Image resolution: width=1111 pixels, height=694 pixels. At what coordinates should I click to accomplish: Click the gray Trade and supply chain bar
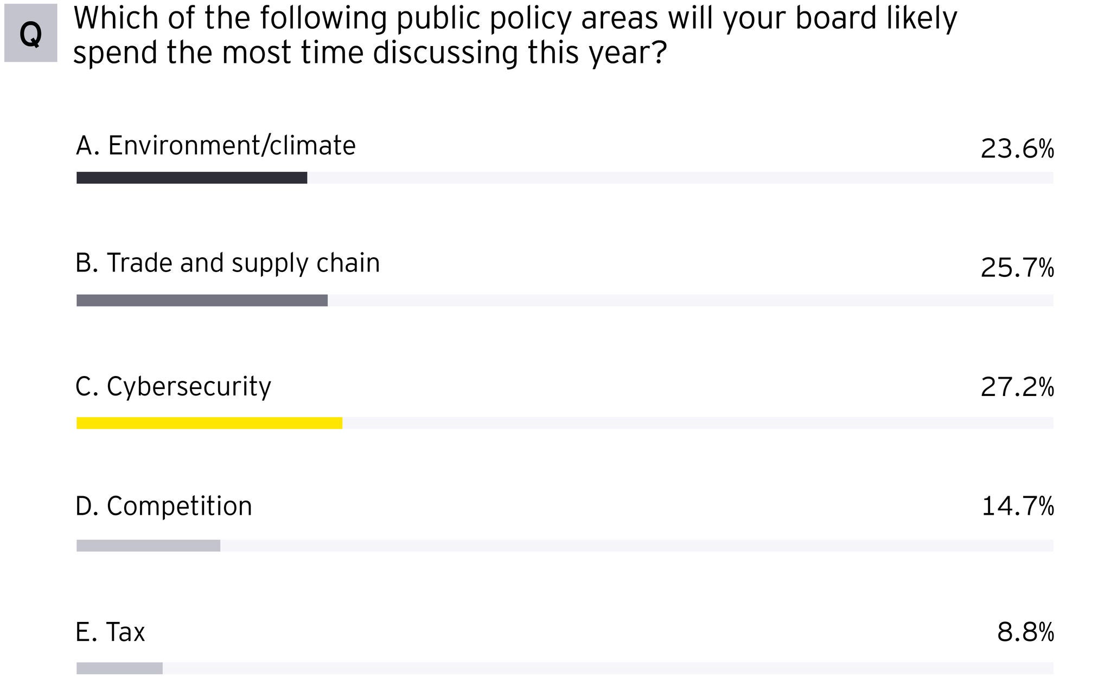point(202,300)
